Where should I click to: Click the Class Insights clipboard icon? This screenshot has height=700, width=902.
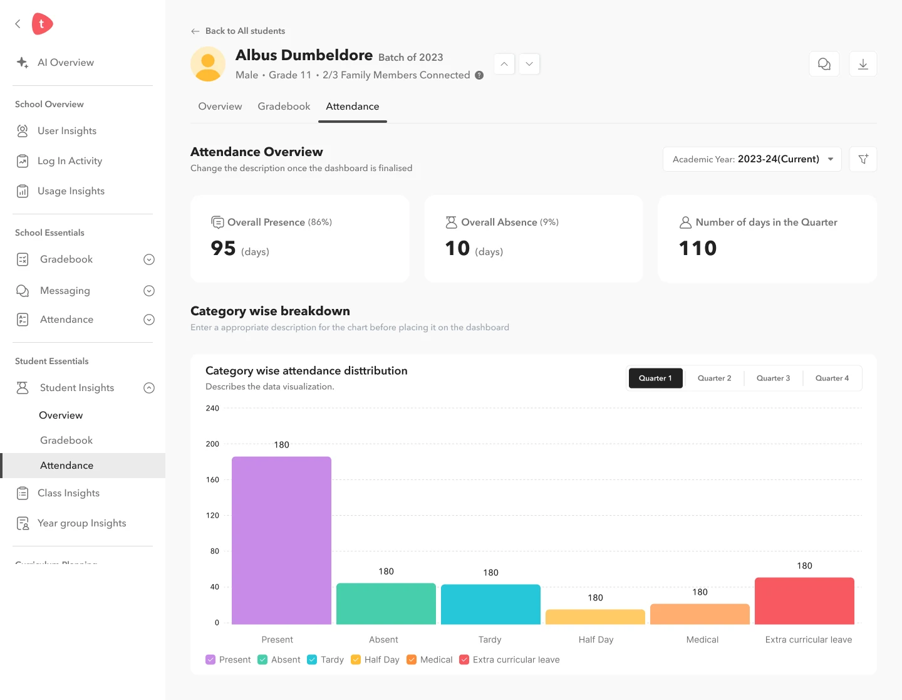tap(23, 493)
